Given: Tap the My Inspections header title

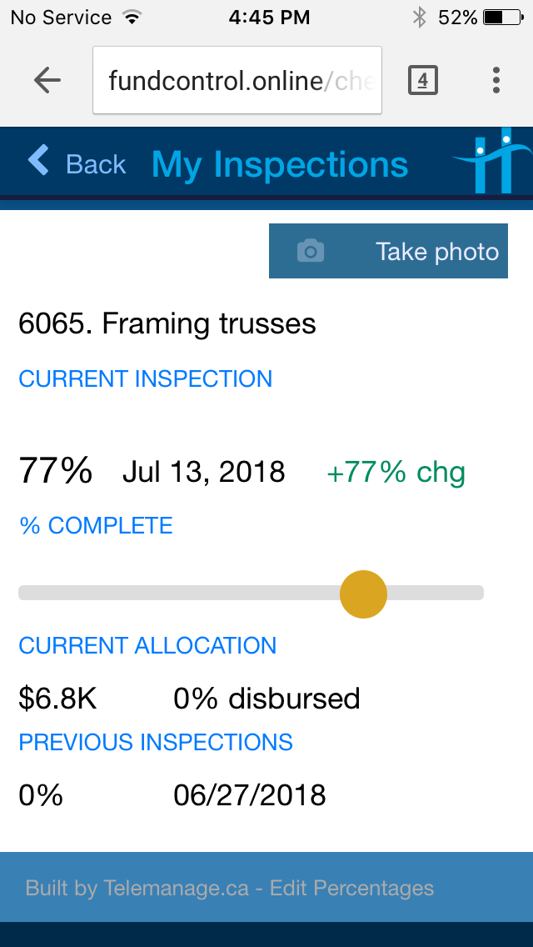Looking at the screenshot, I should click(280, 164).
